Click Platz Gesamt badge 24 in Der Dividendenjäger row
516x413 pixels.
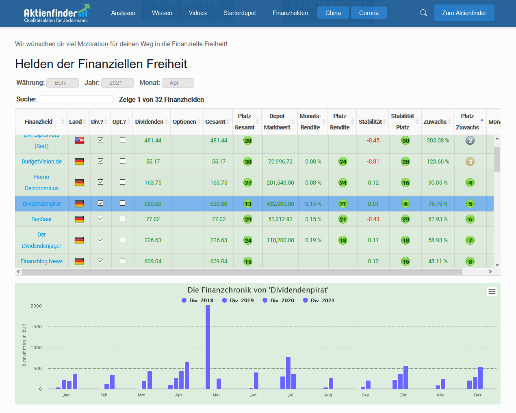click(x=248, y=240)
